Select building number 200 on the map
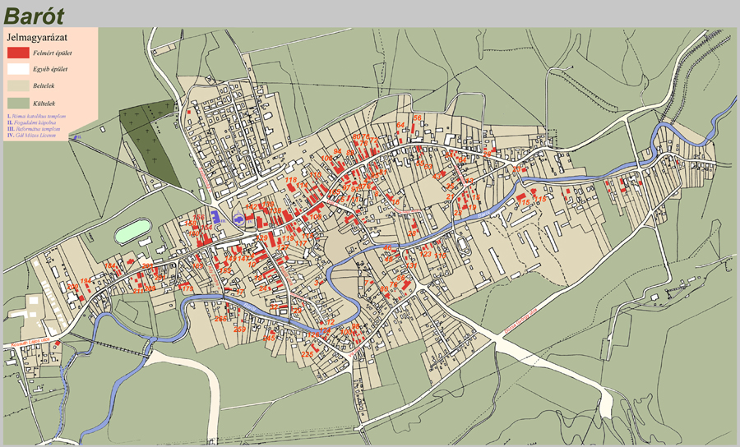 (x=73, y=287)
